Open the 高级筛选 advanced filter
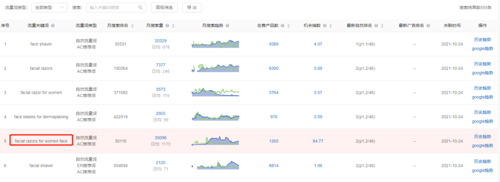This screenshot has width=500, height=182. 164,8
